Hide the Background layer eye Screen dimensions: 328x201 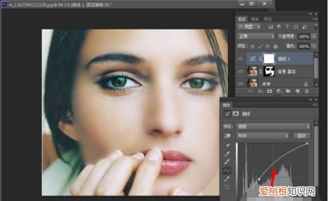[x=241, y=84]
